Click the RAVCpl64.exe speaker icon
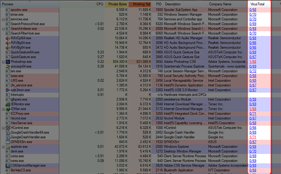 (8, 38)
